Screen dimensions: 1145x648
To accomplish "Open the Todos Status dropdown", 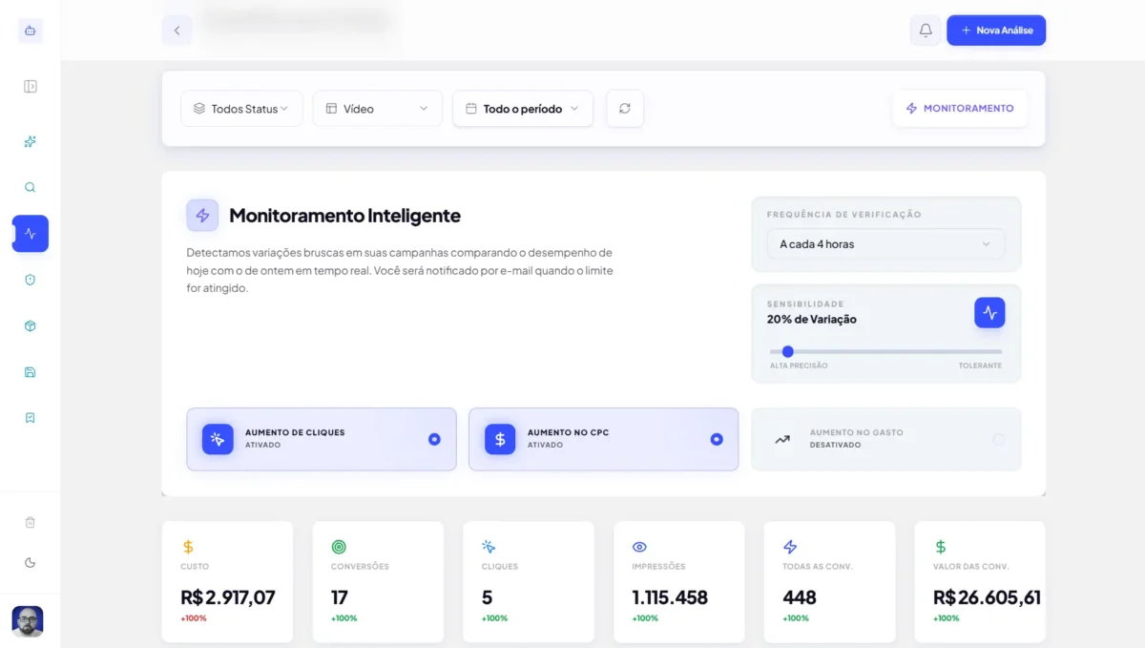I will (241, 109).
